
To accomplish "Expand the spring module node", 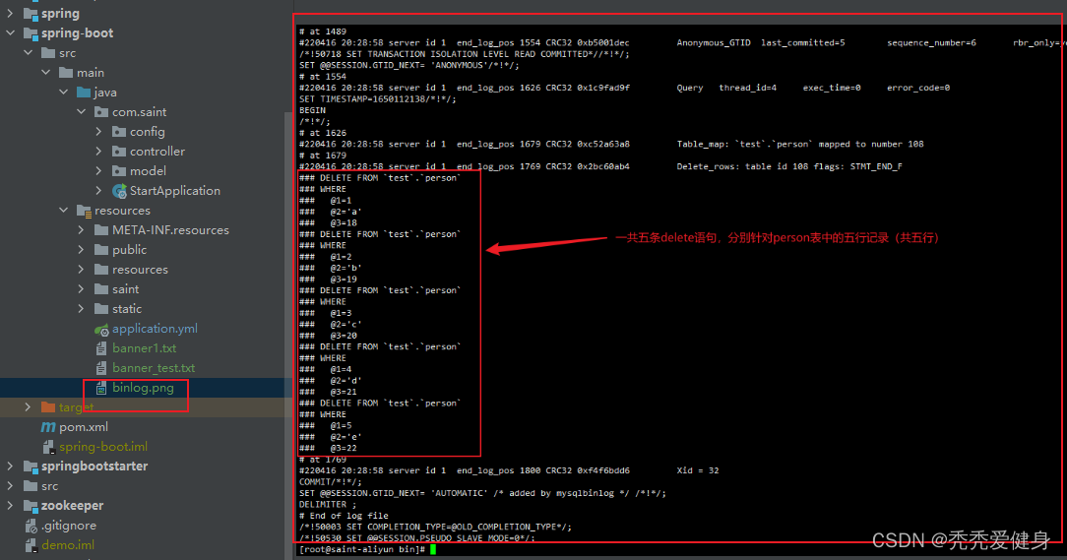I will (x=10, y=13).
